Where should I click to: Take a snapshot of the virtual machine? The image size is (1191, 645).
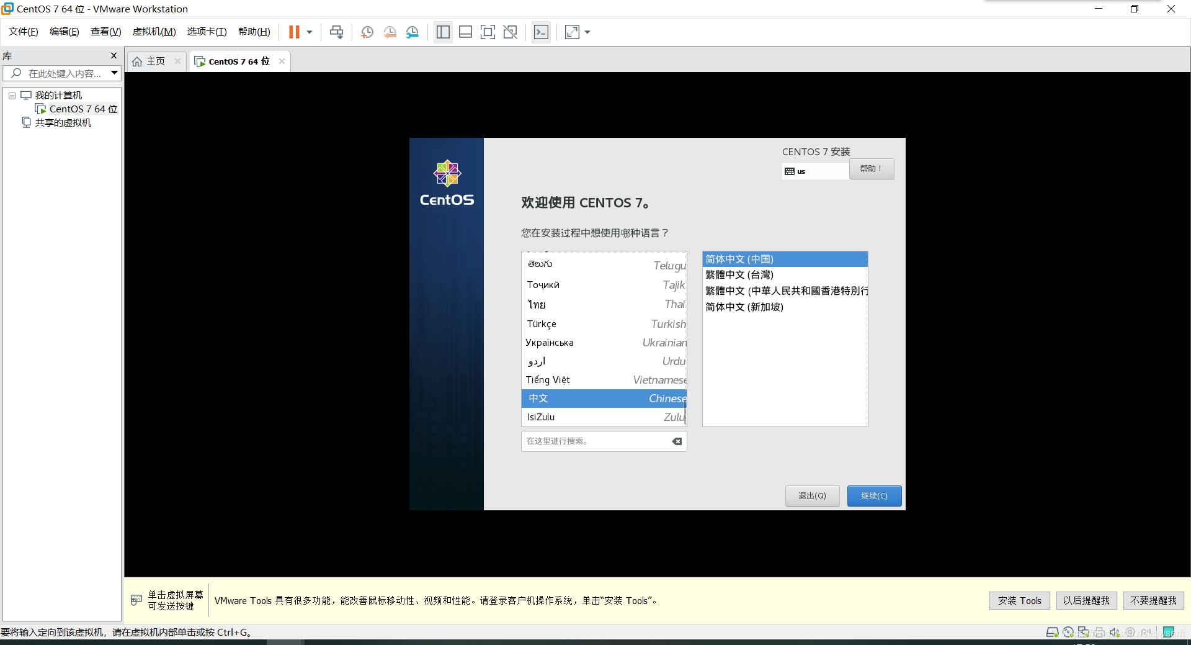pos(367,32)
